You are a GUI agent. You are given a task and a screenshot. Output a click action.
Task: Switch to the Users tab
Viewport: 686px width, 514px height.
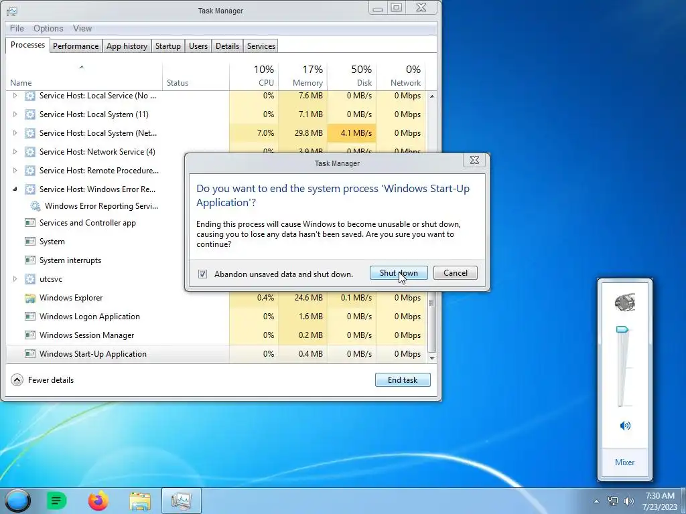click(198, 46)
